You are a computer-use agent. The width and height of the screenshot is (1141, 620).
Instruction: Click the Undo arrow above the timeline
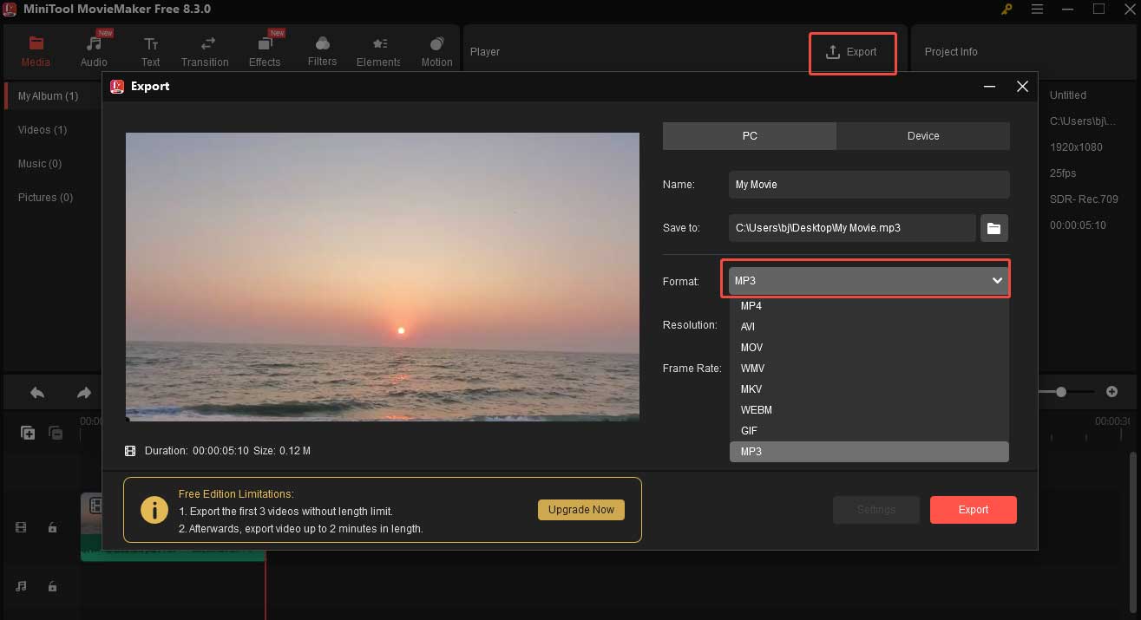(37, 393)
